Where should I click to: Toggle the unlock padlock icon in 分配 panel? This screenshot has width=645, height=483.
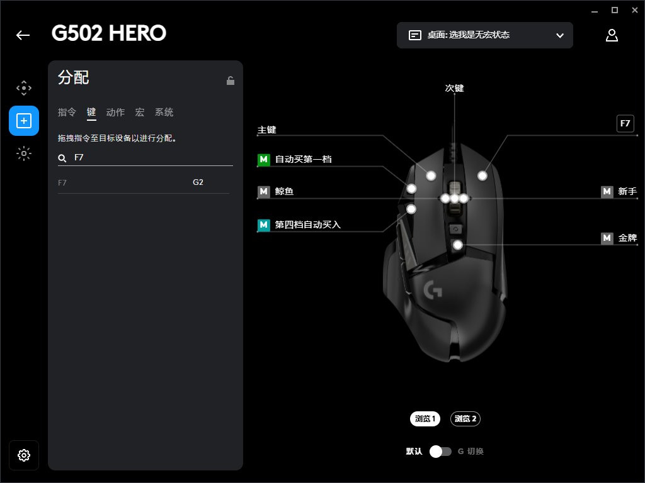pyautogui.click(x=231, y=80)
